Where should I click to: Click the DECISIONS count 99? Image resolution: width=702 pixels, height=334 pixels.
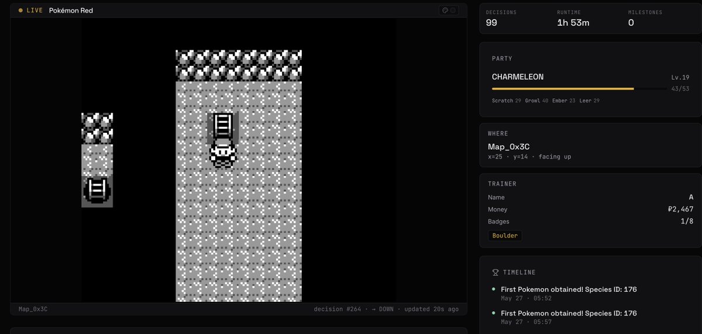493,23
